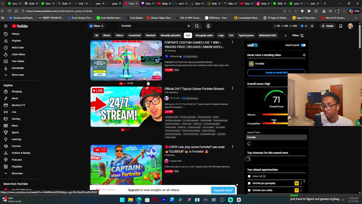Open the Official 24/7 Typical Gamer stream title
This screenshot has width=362, height=204.
click(x=194, y=89)
